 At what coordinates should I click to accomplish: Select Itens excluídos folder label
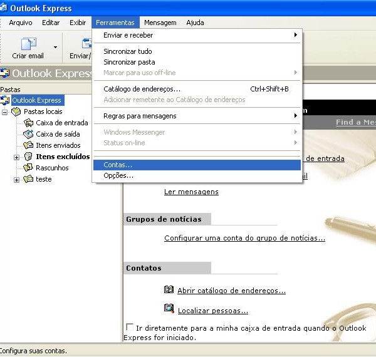[63, 157]
